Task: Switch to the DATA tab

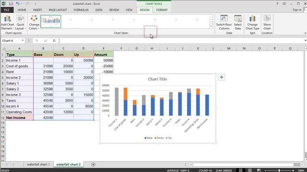Action: 99,10
